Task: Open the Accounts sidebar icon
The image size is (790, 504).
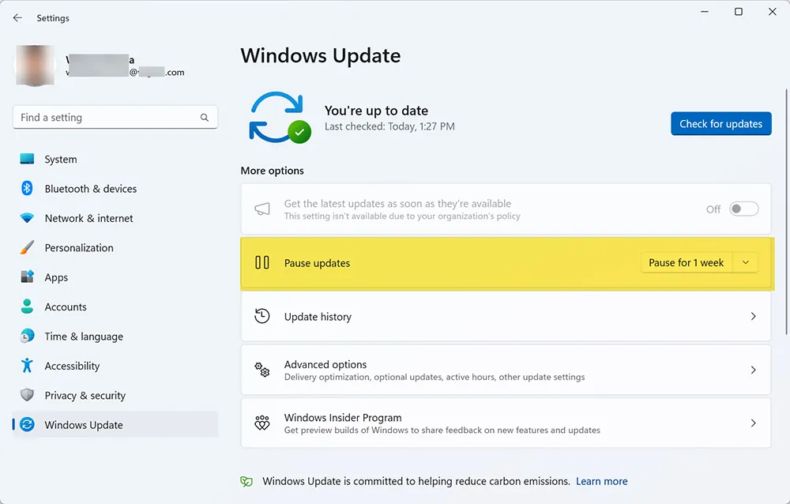Action: point(26,307)
